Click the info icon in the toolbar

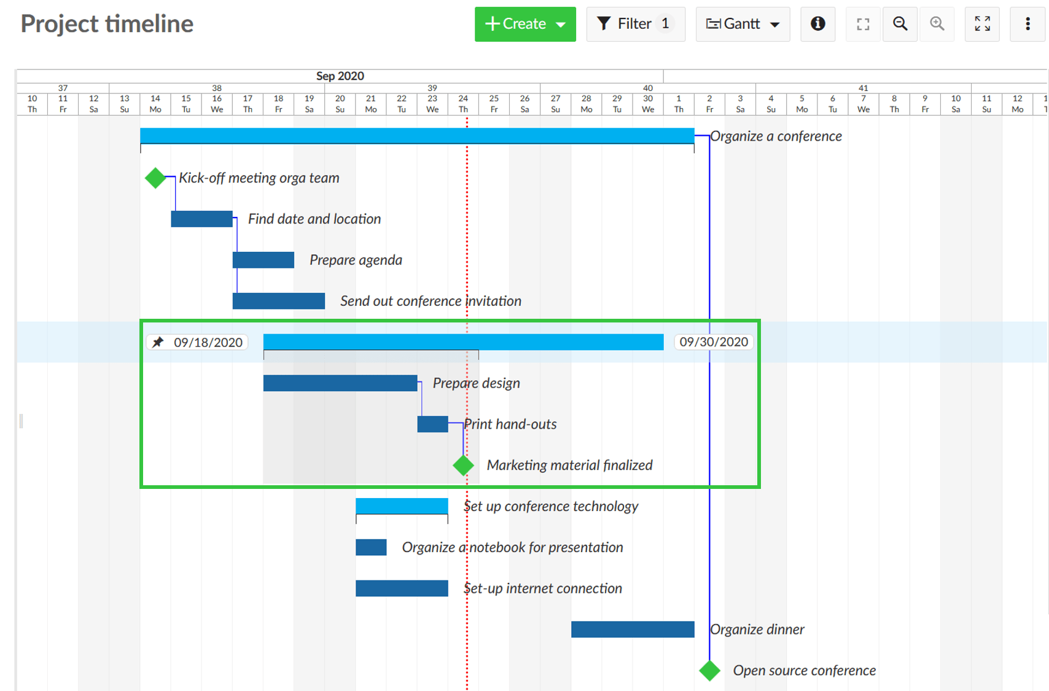(817, 24)
